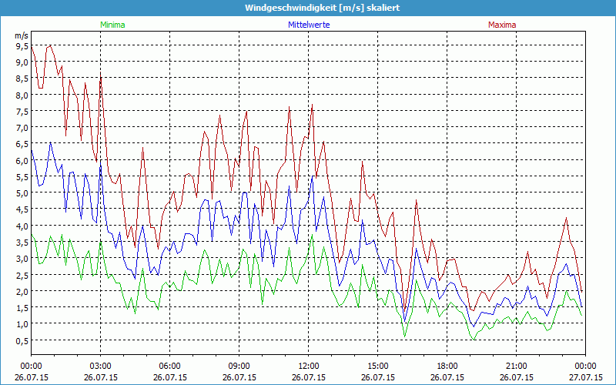Click the chart title Windgeschwindigkeit [m/s] skaliert
616x385 pixels.
click(x=322, y=8)
